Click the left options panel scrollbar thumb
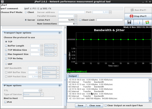 65,80
